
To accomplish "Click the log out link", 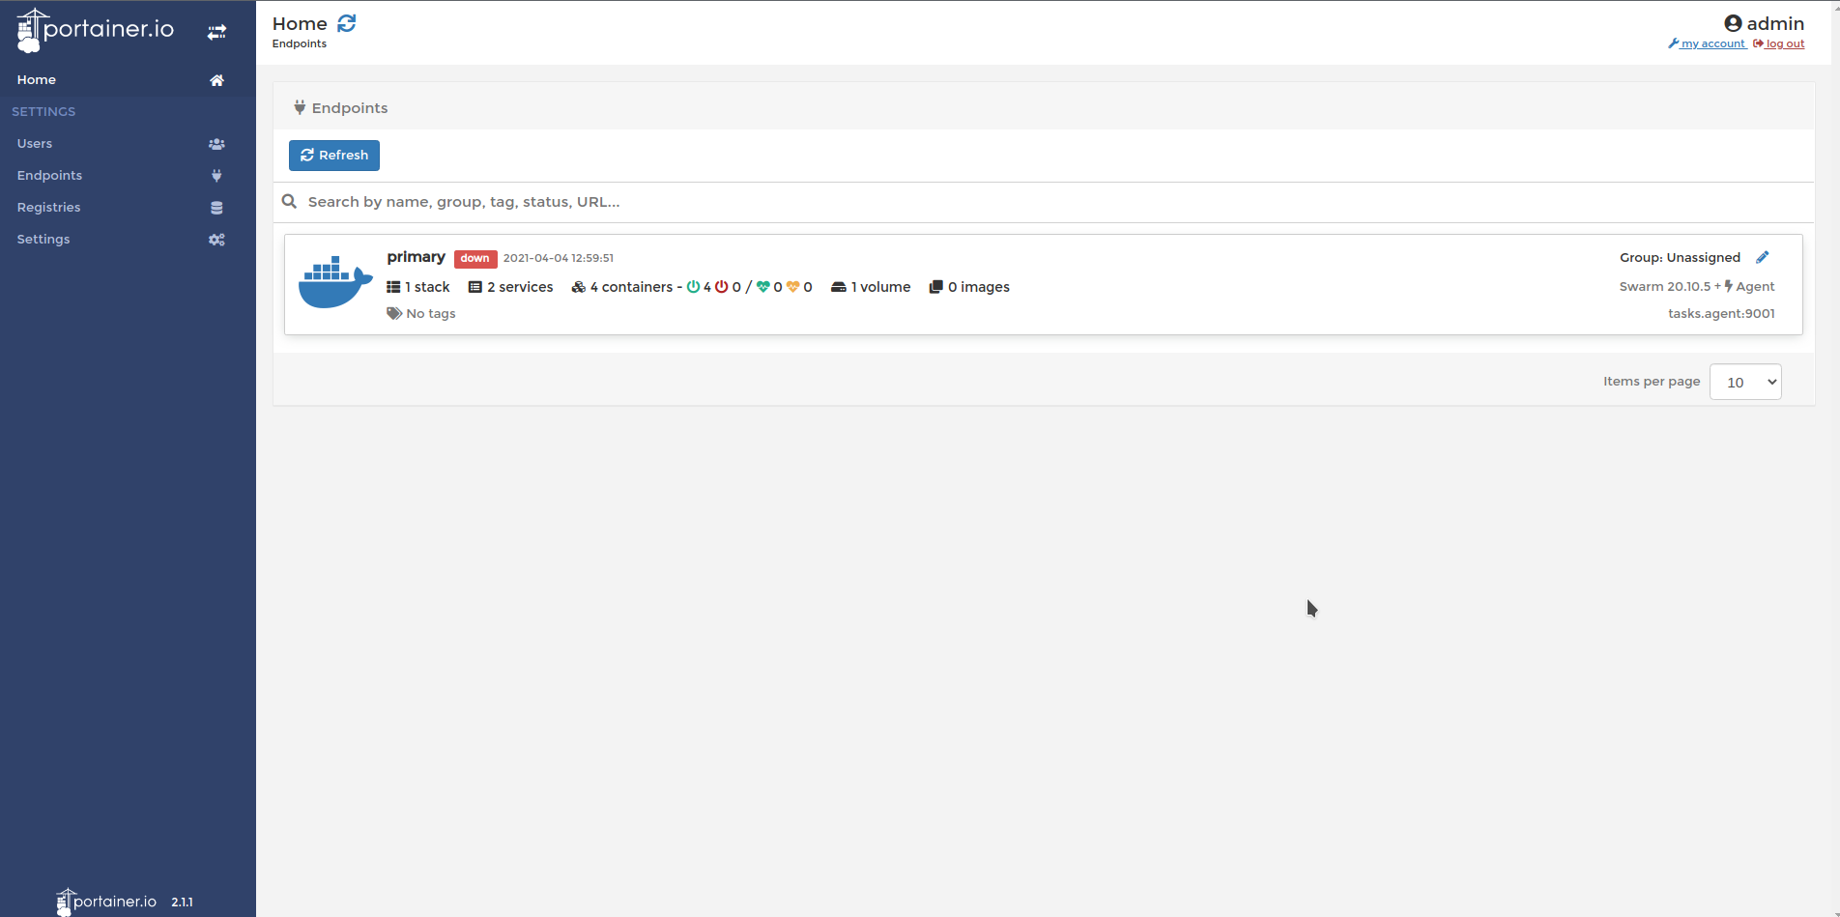I will [1785, 43].
